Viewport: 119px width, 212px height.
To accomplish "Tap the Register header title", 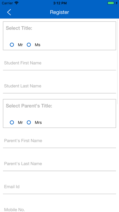I will (59, 12).
